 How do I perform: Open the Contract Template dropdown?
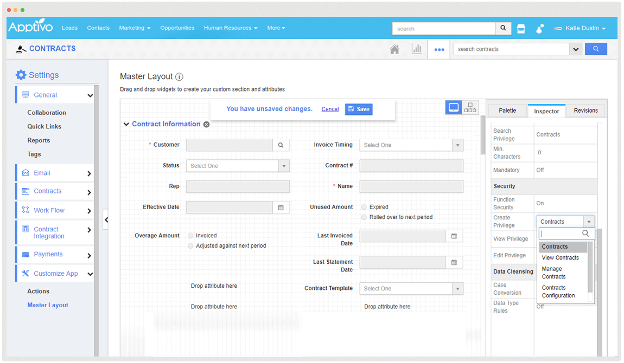[x=411, y=289]
